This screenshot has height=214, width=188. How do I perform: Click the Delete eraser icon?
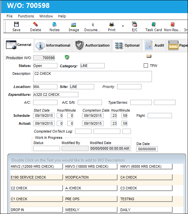click(x=35, y=24)
